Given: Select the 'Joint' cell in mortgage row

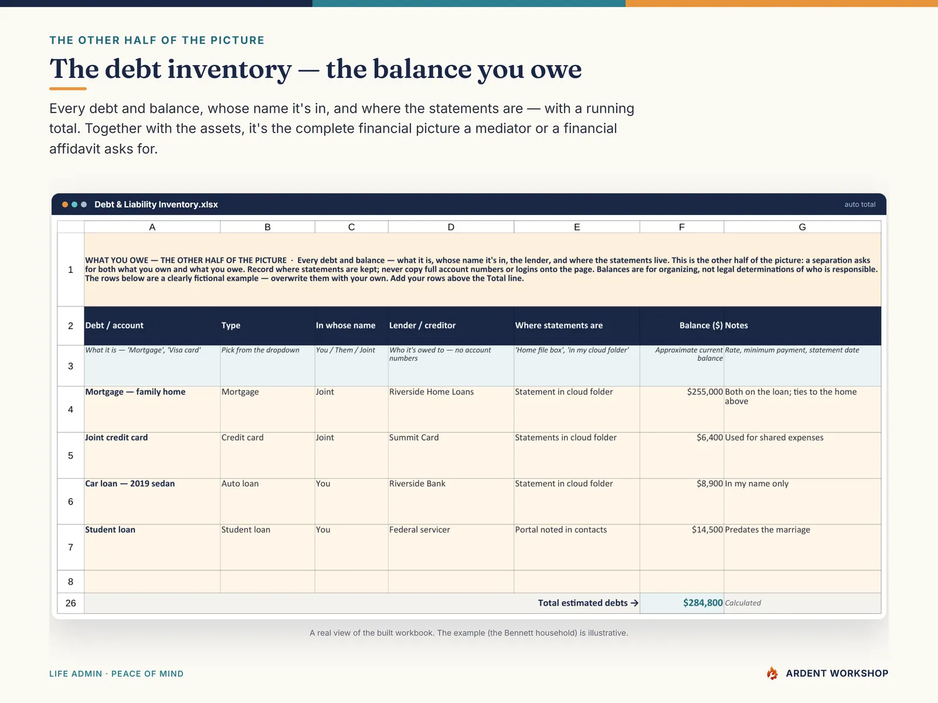Looking at the screenshot, I should [x=351, y=409].
